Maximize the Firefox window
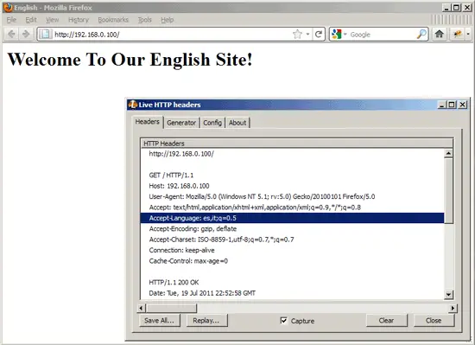The height and width of the screenshot is (345, 475). click(457, 8)
